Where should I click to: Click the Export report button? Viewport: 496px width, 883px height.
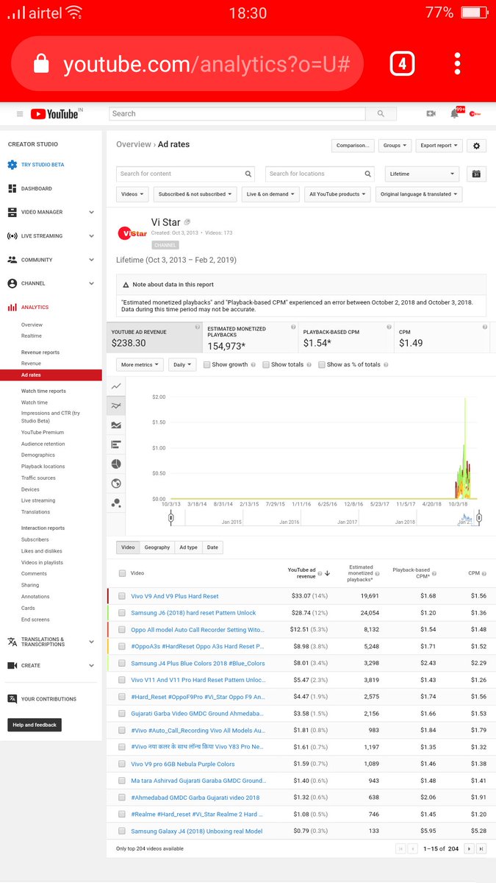(439, 146)
